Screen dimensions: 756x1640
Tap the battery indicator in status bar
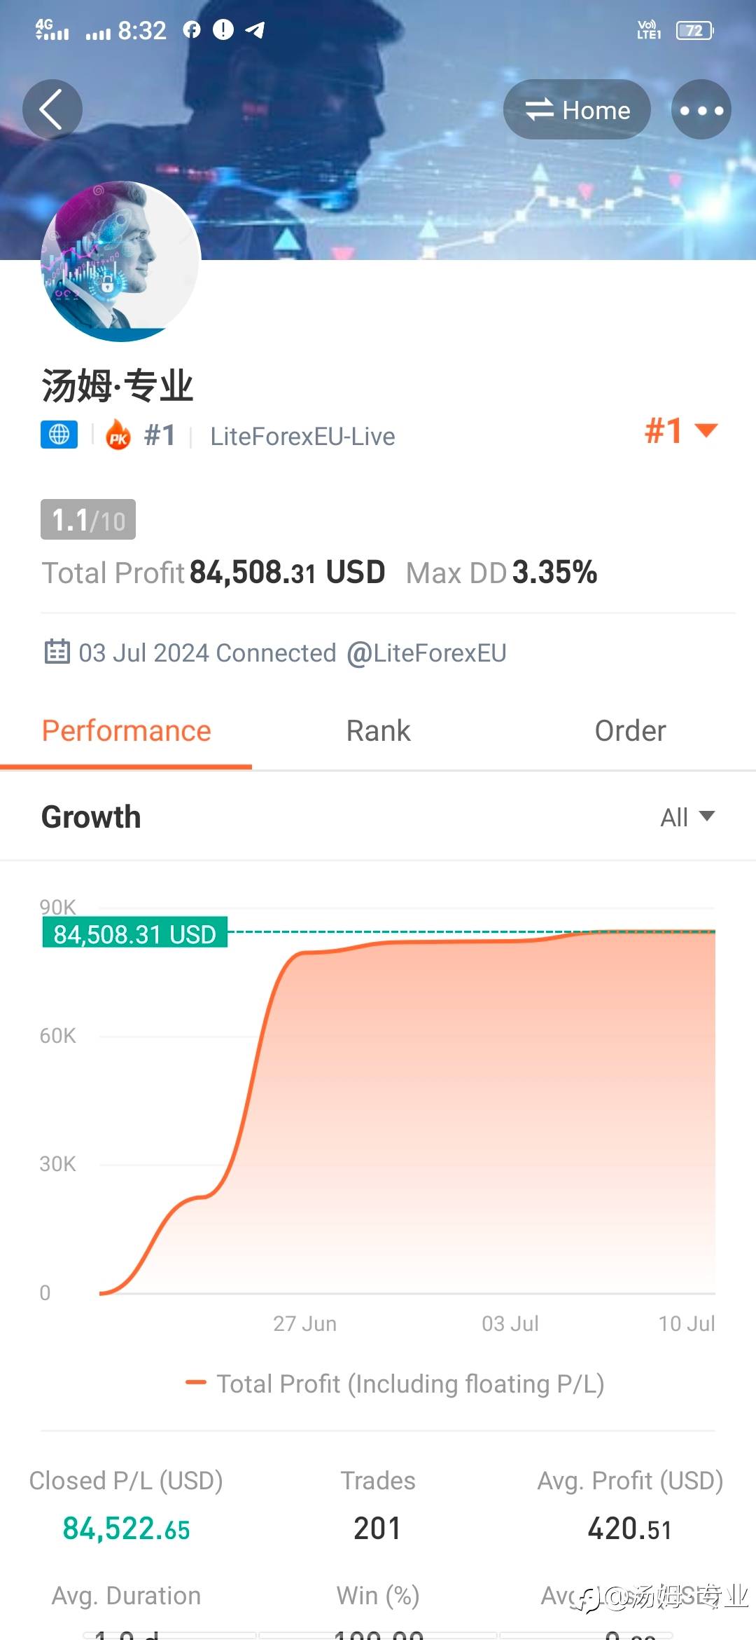click(x=694, y=31)
